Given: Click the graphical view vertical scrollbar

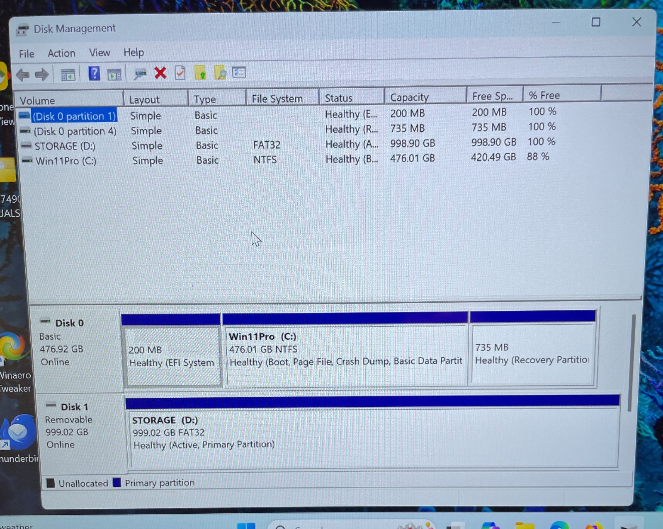Looking at the screenshot, I should [x=631, y=362].
